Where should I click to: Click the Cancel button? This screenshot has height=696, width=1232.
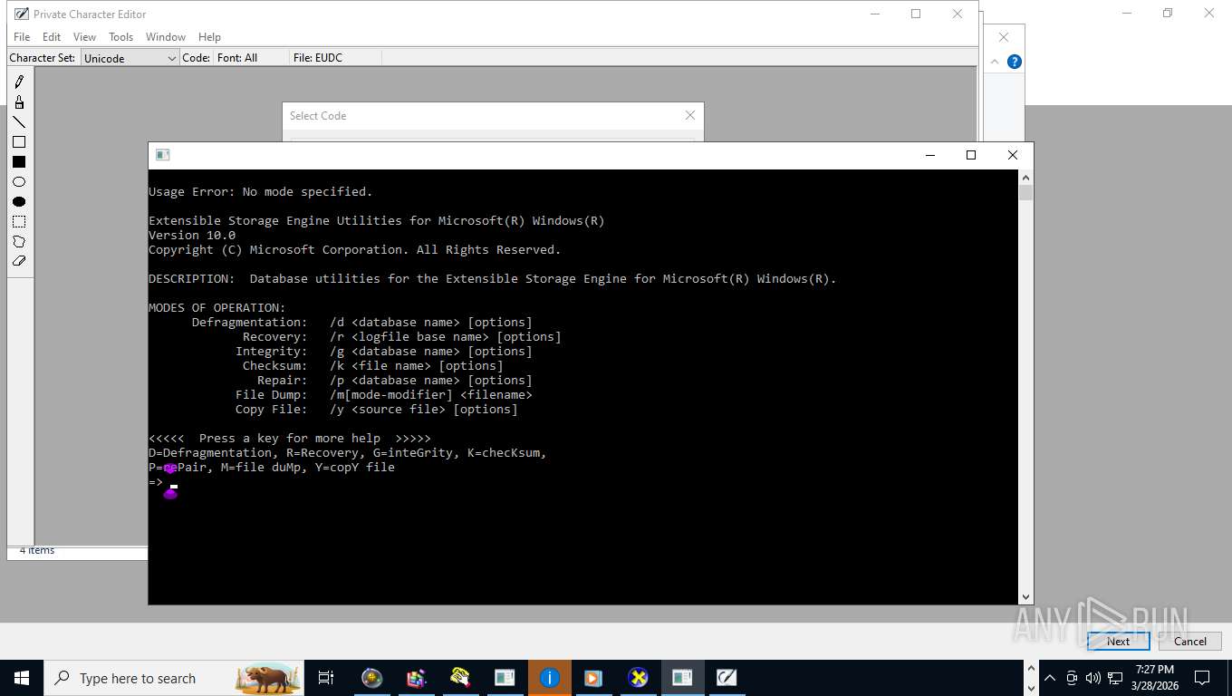coord(1190,641)
